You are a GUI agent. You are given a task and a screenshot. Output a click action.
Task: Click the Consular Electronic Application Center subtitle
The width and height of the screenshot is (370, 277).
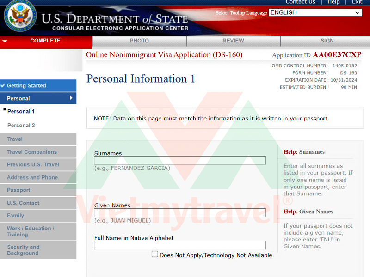pos(120,28)
